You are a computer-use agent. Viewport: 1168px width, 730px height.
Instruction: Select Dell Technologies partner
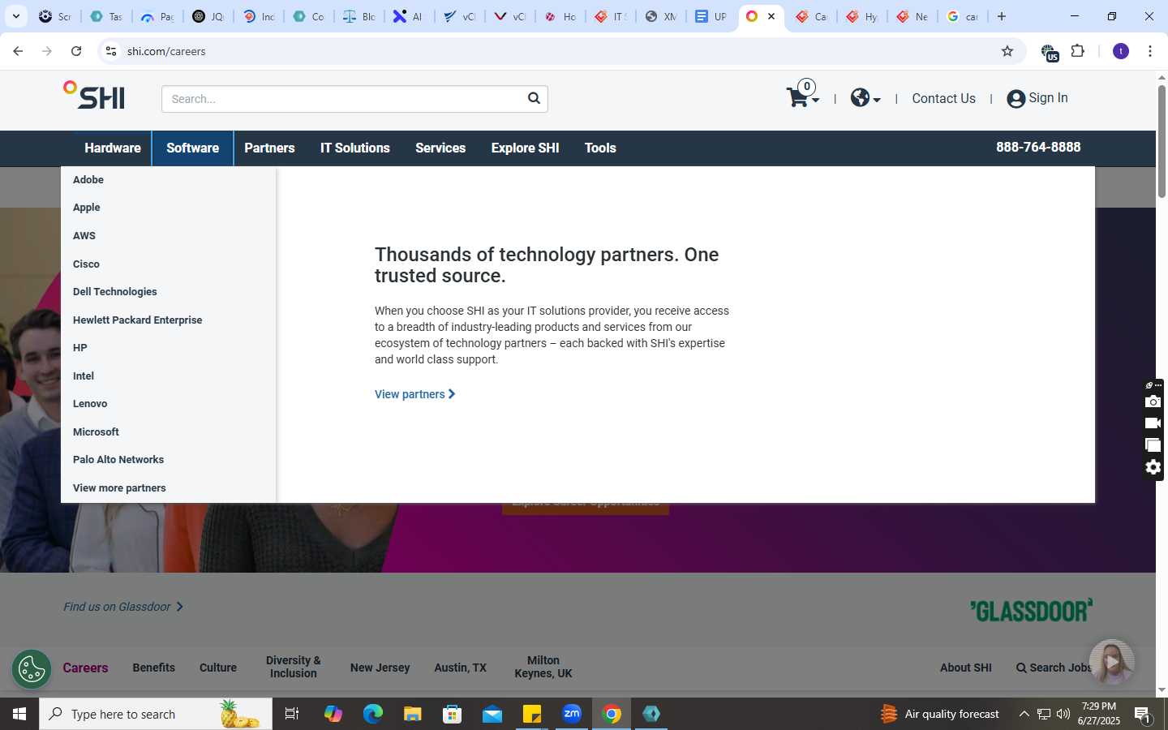coord(115,292)
